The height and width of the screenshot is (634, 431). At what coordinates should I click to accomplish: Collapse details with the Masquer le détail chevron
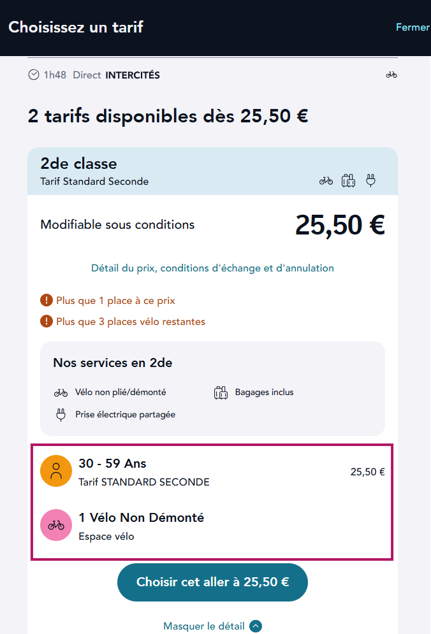click(255, 626)
